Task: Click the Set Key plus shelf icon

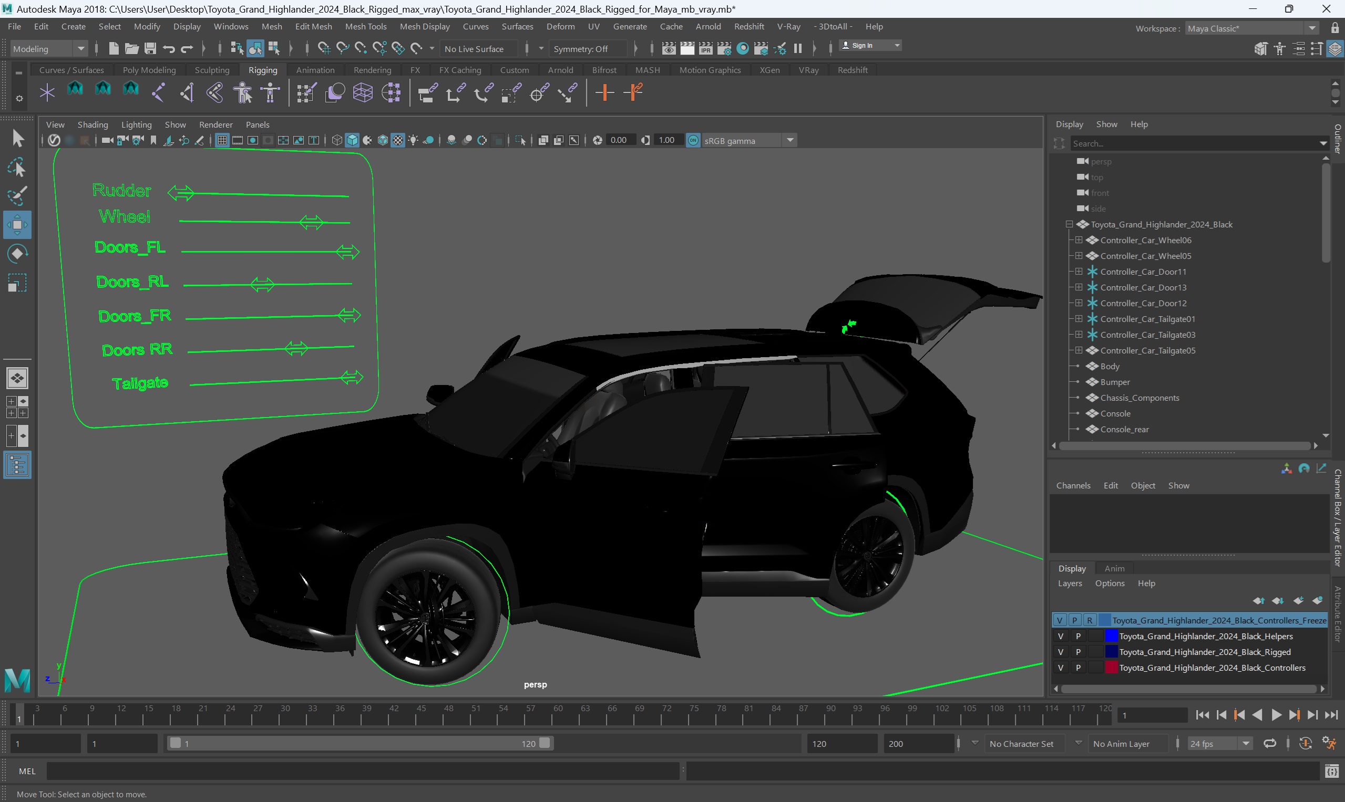Action: tap(604, 92)
